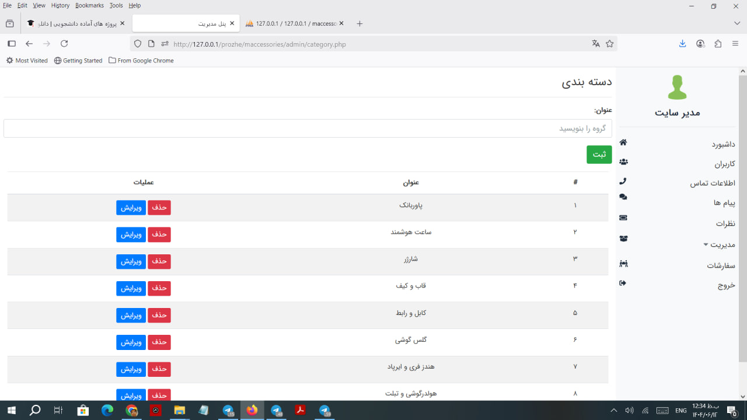
Task: Click the category title input field
Action: (x=308, y=128)
